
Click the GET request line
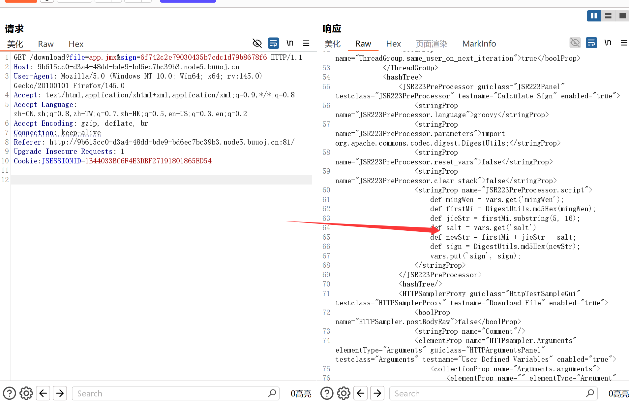158,57
